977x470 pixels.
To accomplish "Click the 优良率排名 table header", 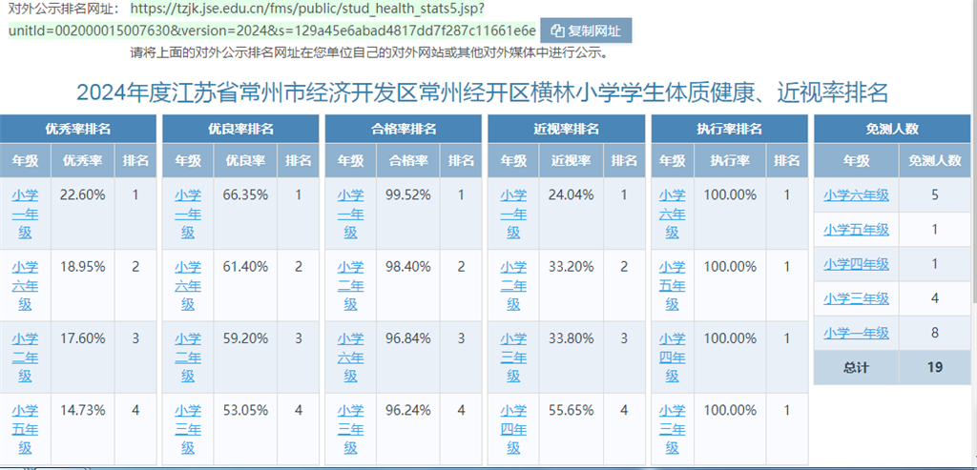I will point(240,129).
